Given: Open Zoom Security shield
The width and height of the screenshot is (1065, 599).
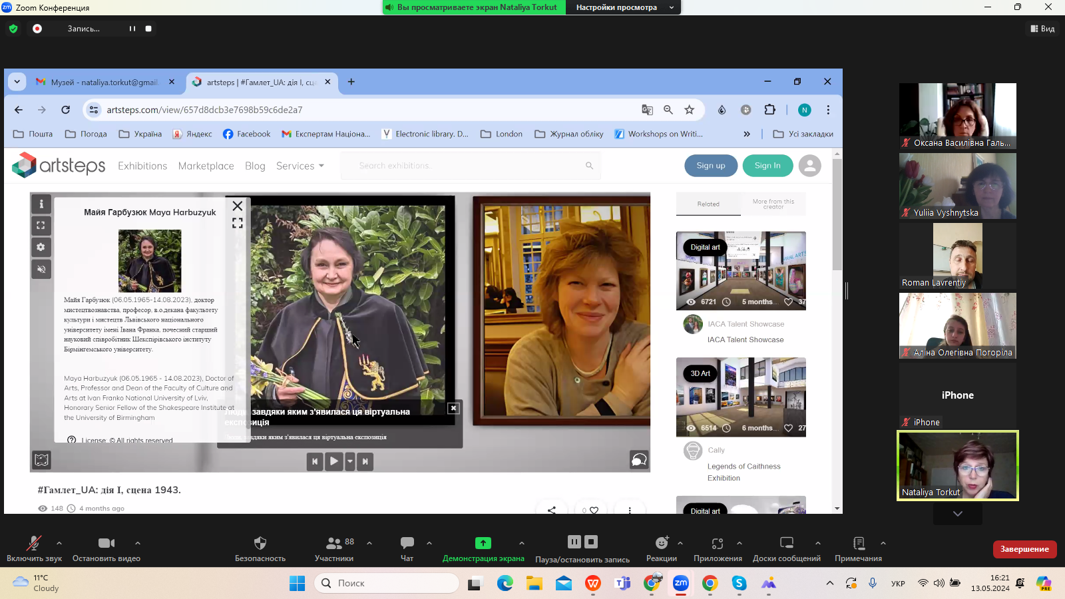Looking at the screenshot, I should [260, 548].
